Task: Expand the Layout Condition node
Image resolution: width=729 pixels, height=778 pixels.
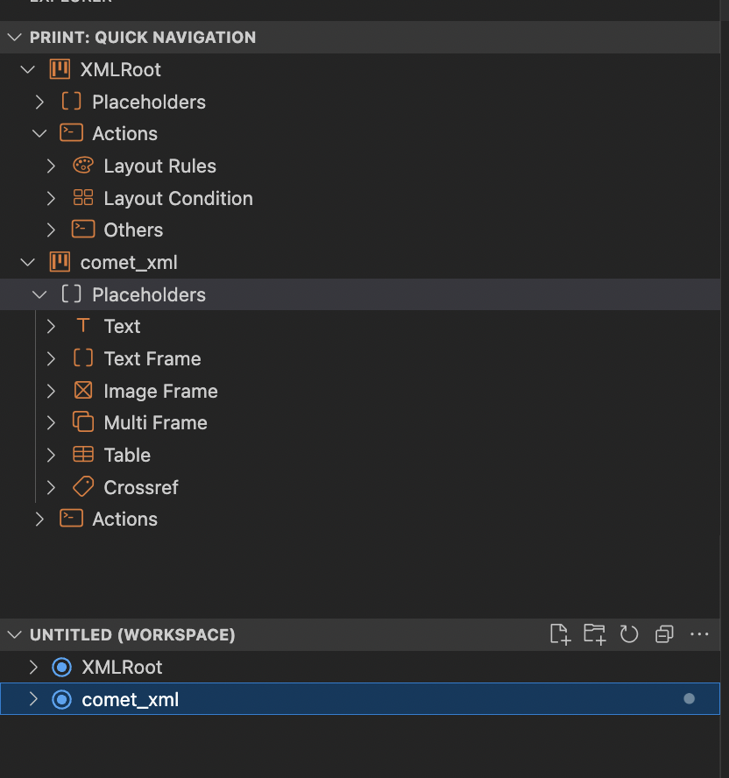Action: (51, 198)
